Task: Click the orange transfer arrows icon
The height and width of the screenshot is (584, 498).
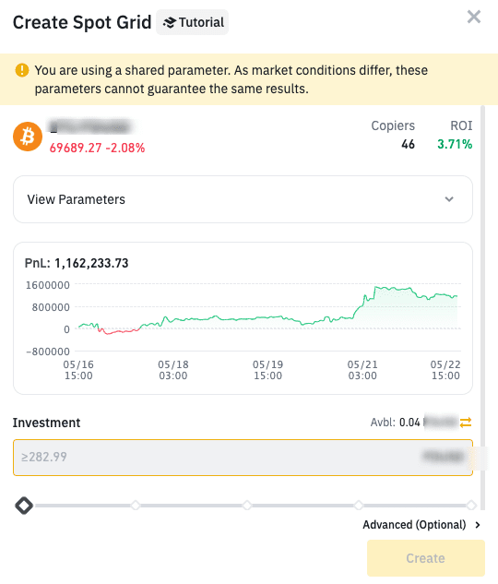Action: (x=466, y=423)
